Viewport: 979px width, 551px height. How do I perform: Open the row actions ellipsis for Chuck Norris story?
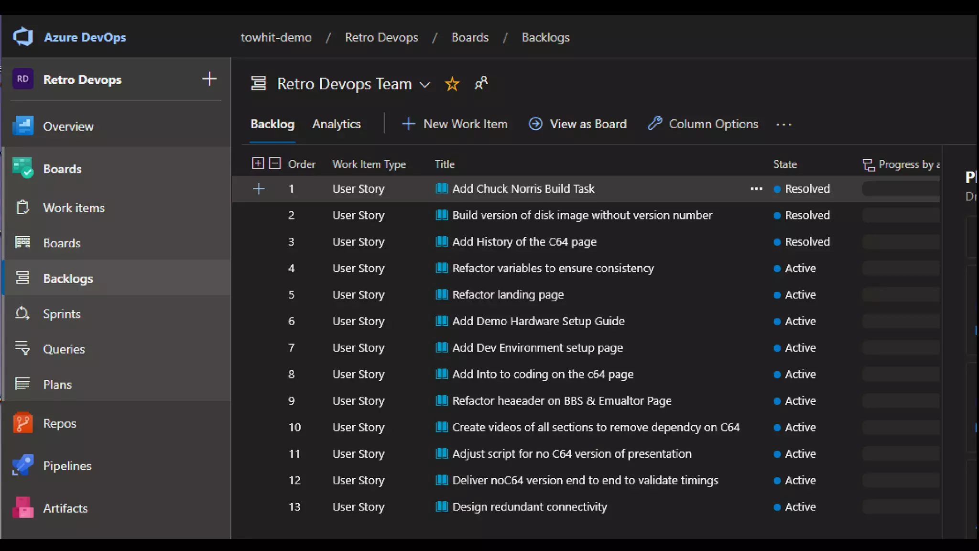(x=756, y=189)
